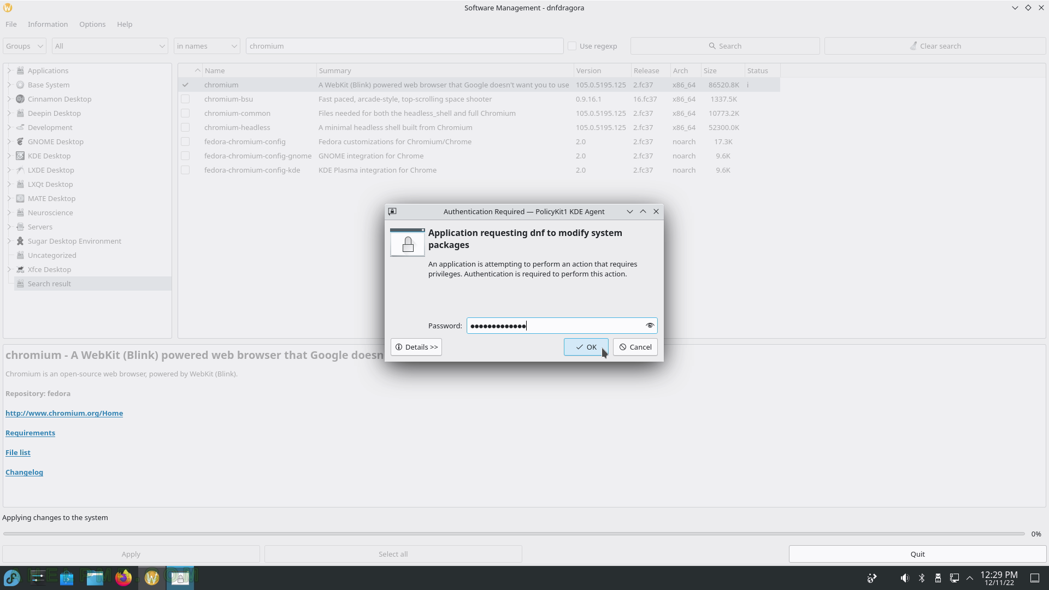Viewport: 1049px width, 590px height.
Task: Click the show desktop button
Action: tap(1035, 578)
